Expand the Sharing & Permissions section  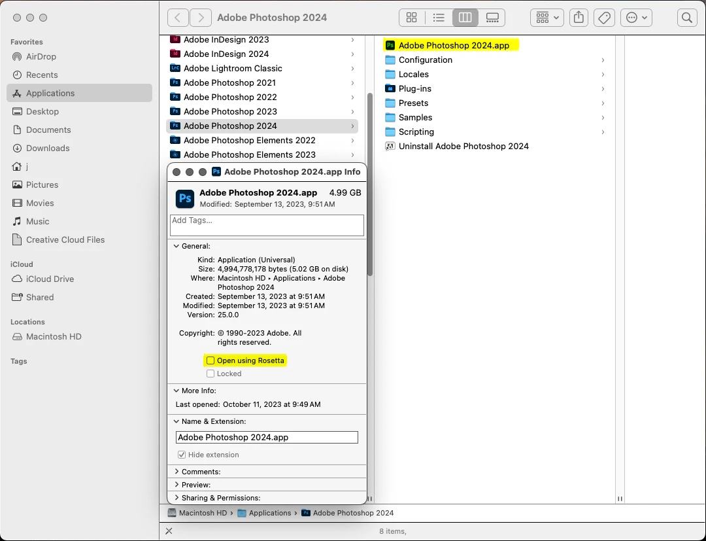(176, 498)
